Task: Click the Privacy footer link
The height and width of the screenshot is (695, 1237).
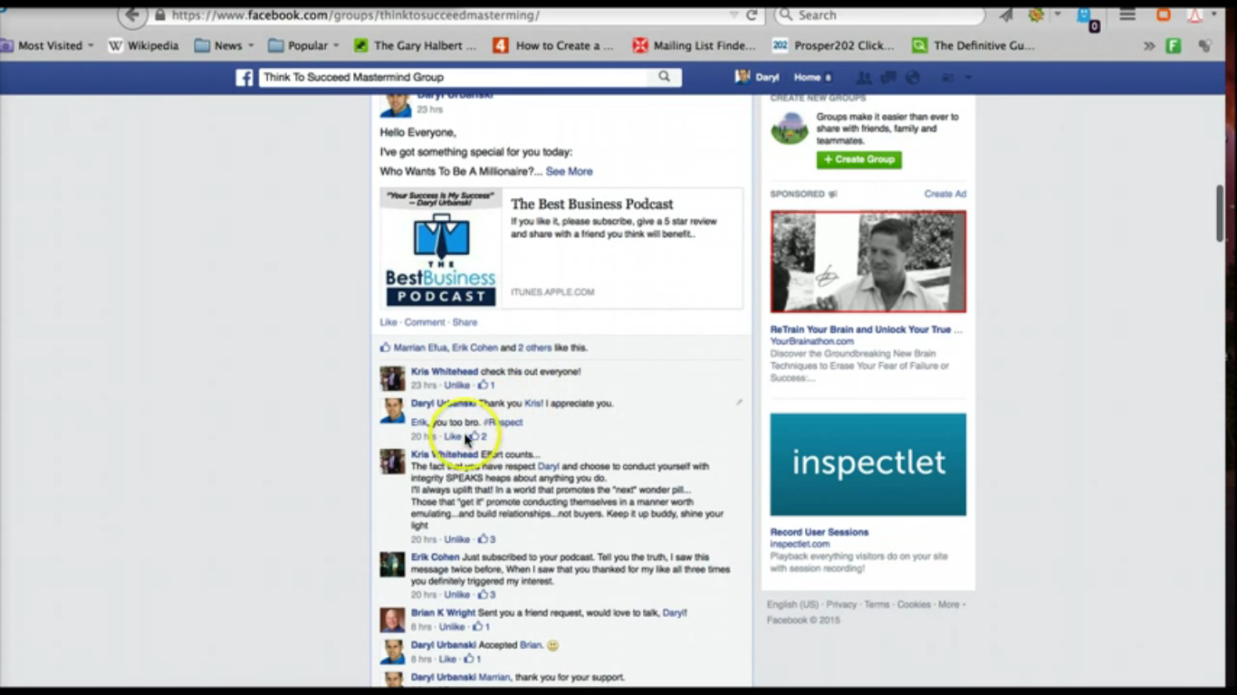Action: click(841, 605)
